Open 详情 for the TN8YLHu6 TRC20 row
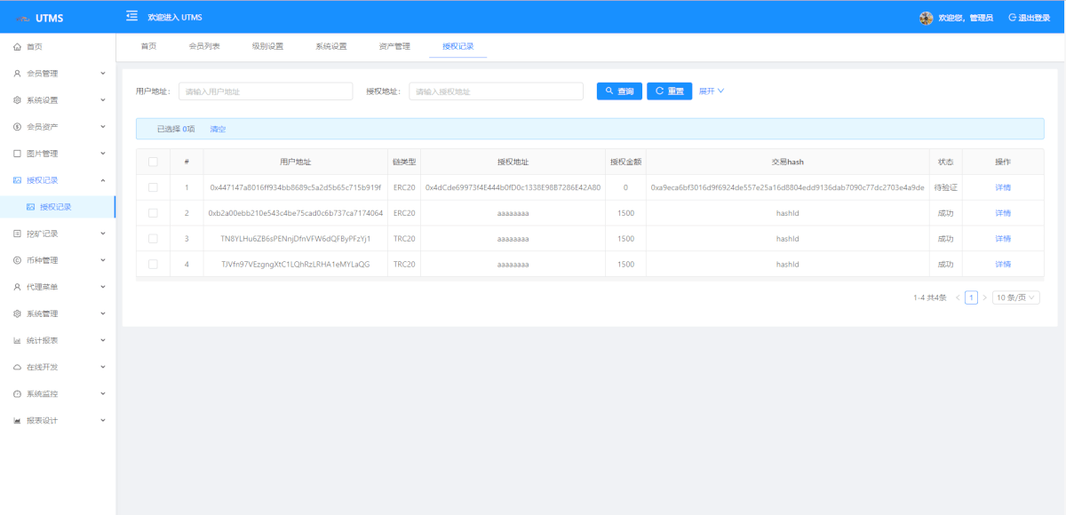 [x=1003, y=239]
